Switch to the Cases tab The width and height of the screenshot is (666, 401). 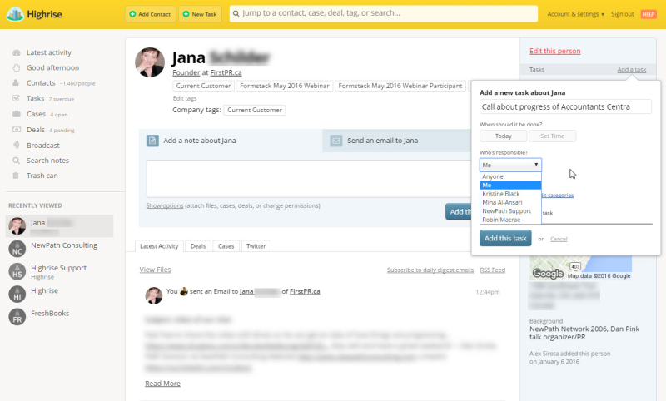[x=226, y=246]
